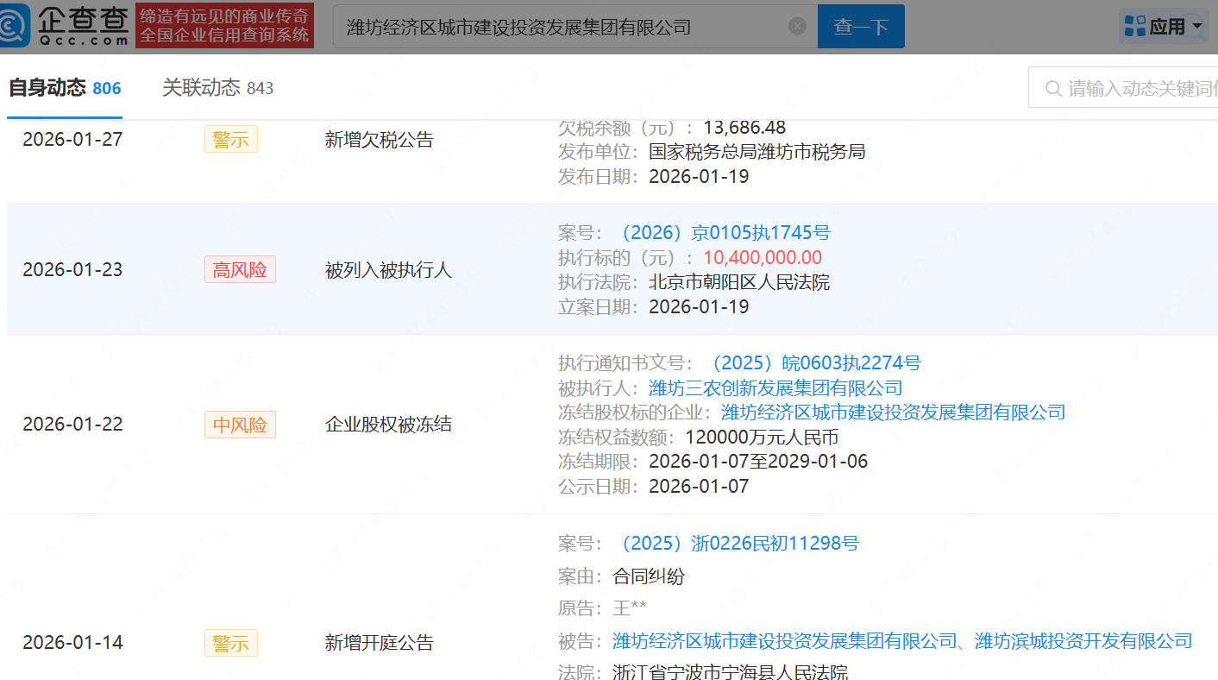Clear the search box text
Screen dimensions: 1218x680
[x=798, y=26]
